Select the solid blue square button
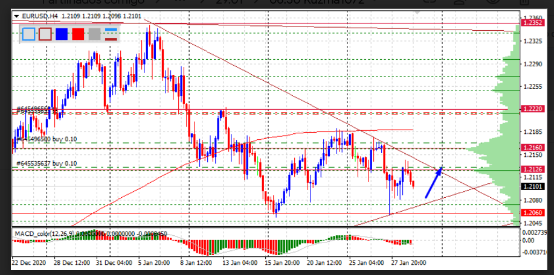This screenshot has height=275, width=554. point(62,34)
